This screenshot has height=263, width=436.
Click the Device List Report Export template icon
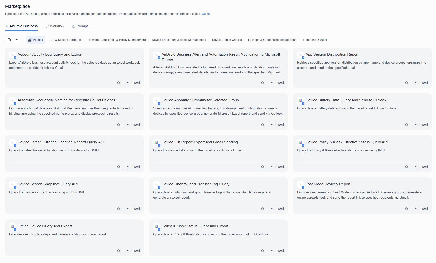coord(157,143)
